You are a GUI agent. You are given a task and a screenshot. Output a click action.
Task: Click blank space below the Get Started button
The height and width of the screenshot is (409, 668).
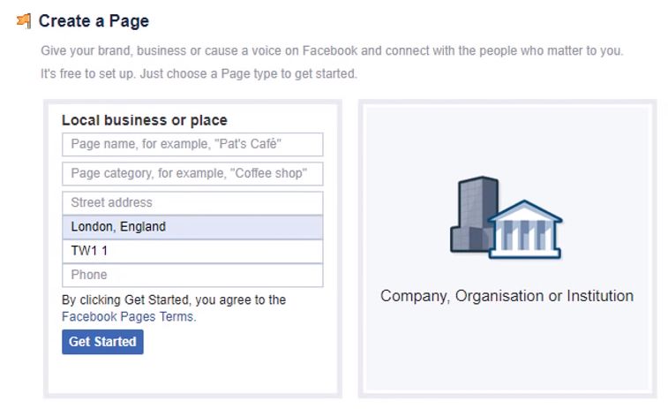191,373
